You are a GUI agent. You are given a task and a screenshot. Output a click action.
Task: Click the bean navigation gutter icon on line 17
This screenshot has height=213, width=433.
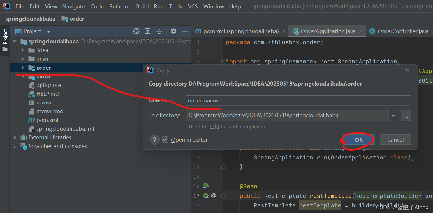tap(206, 196)
